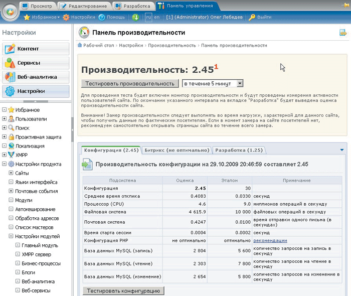The image size is (351, 296).
Task: Open the test duration dropdown
Action: coord(239,83)
